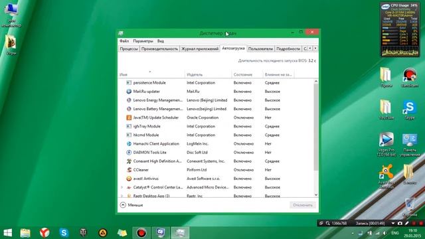The width and height of the screenshot is (425, 239).
Task: Click the DAEMON Tools Lite icon
Action: (x=129, y=152)
